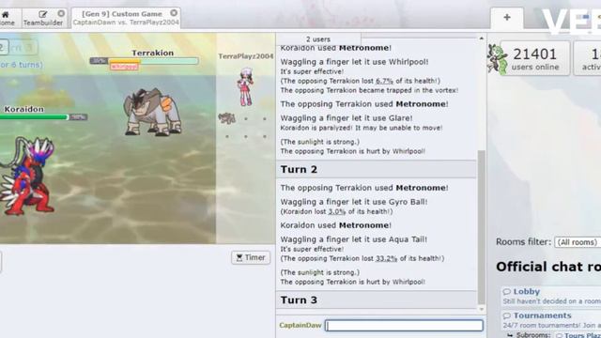The width and height of the screenshot is (601, 338).
Task: Click the 'Waggling a finger let it use Aqua Tail!' line
Action: coord(354,239)
